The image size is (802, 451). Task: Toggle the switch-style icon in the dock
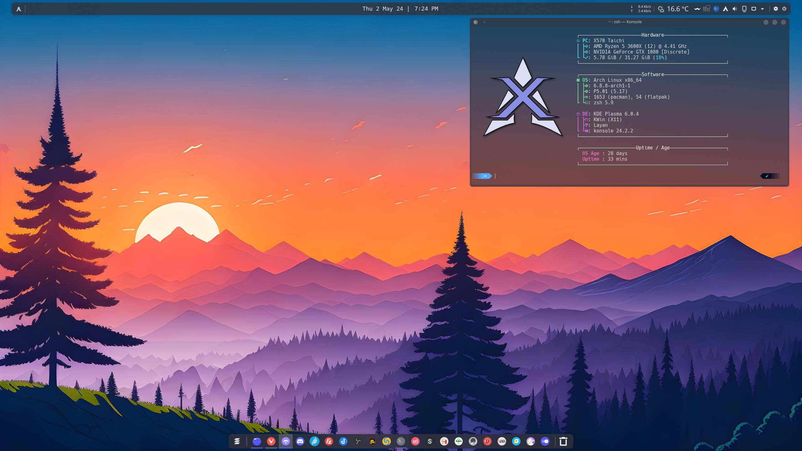(x=545, y=442)
